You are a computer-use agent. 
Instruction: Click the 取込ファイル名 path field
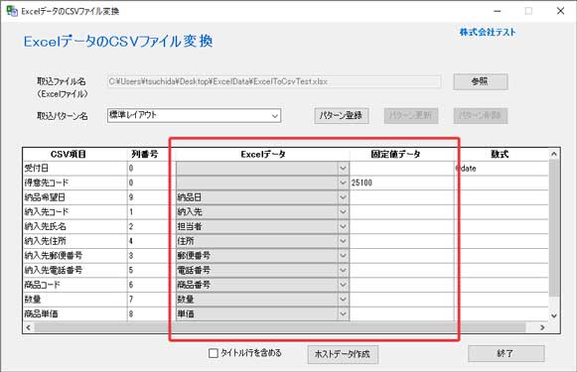point(274,81)
